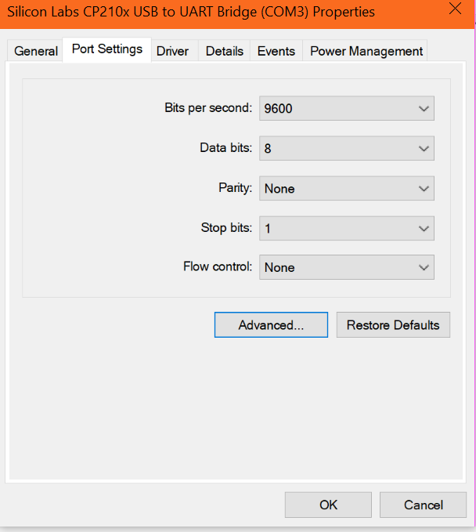Click the chevron arrow on the Data bits combo
476x532 pixels.
(424, 148)
